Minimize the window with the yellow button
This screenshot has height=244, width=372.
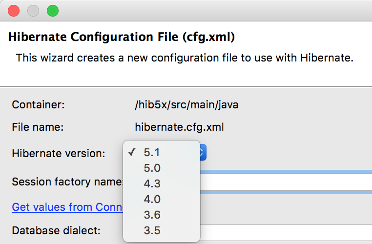33,11
